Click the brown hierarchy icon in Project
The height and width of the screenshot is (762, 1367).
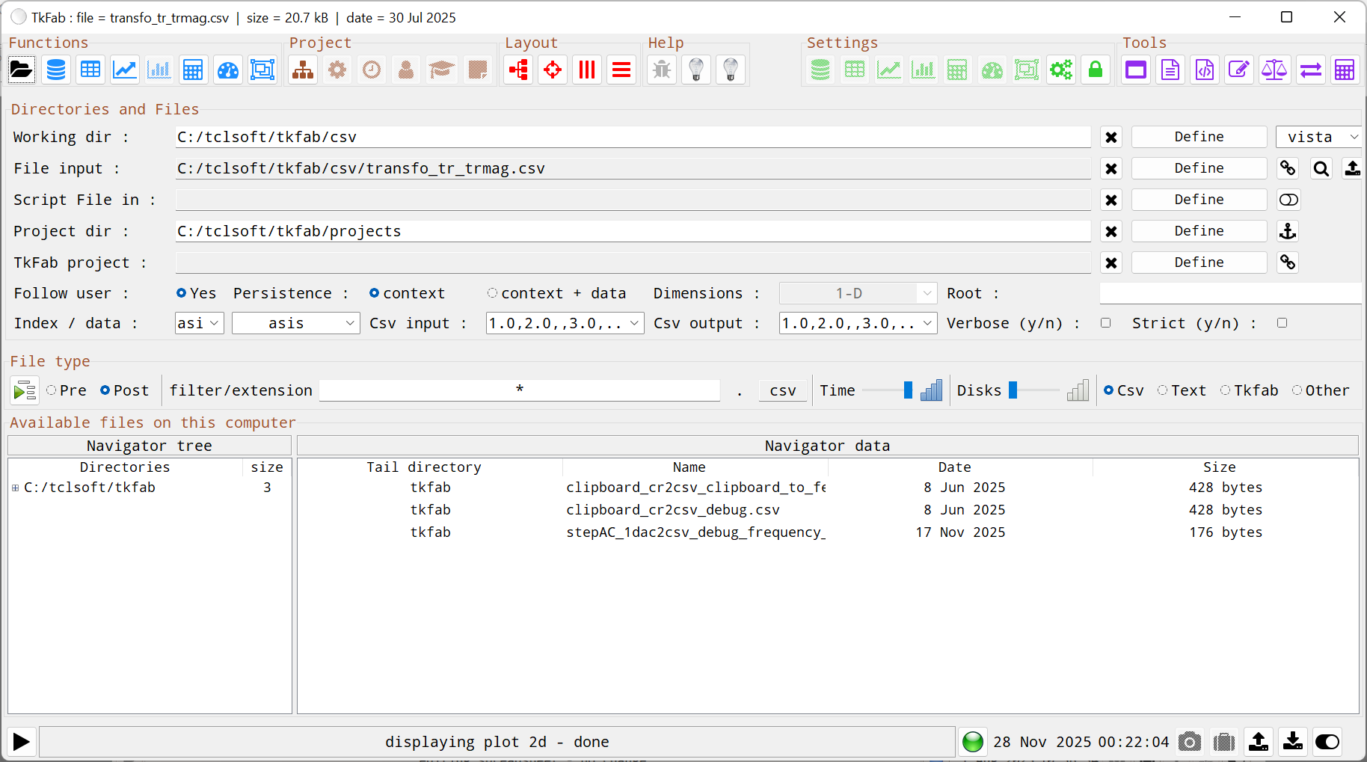coord(303,70)
